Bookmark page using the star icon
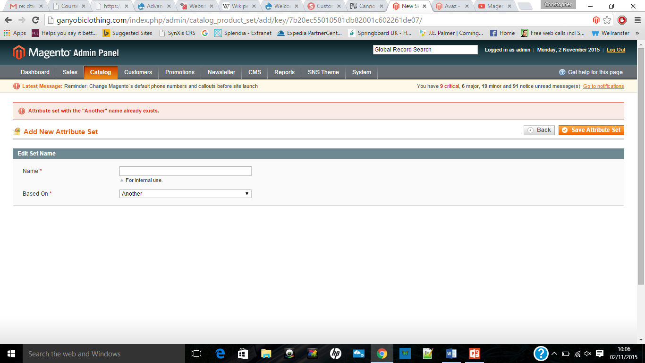Image resolution: width=645 pixels, height=363 pixels. [607, 20]
